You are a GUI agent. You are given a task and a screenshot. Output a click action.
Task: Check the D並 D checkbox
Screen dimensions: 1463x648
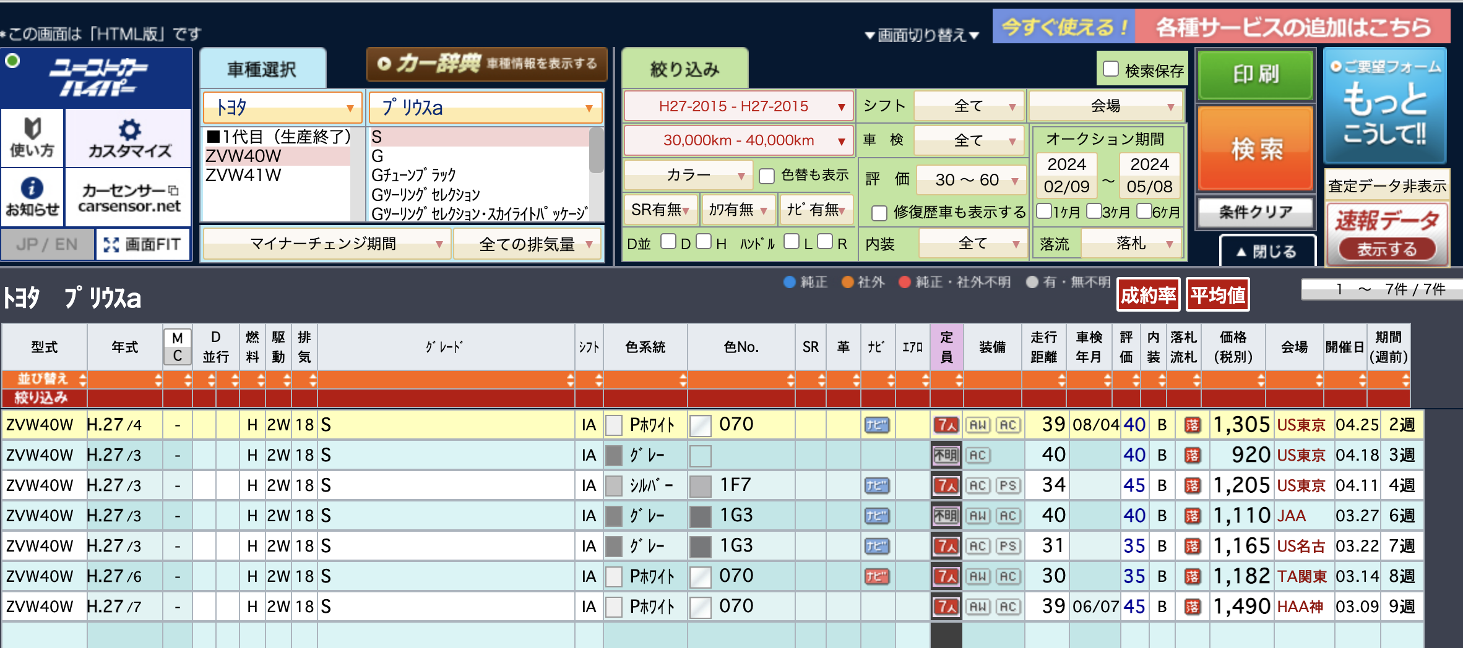pos(668,241)
